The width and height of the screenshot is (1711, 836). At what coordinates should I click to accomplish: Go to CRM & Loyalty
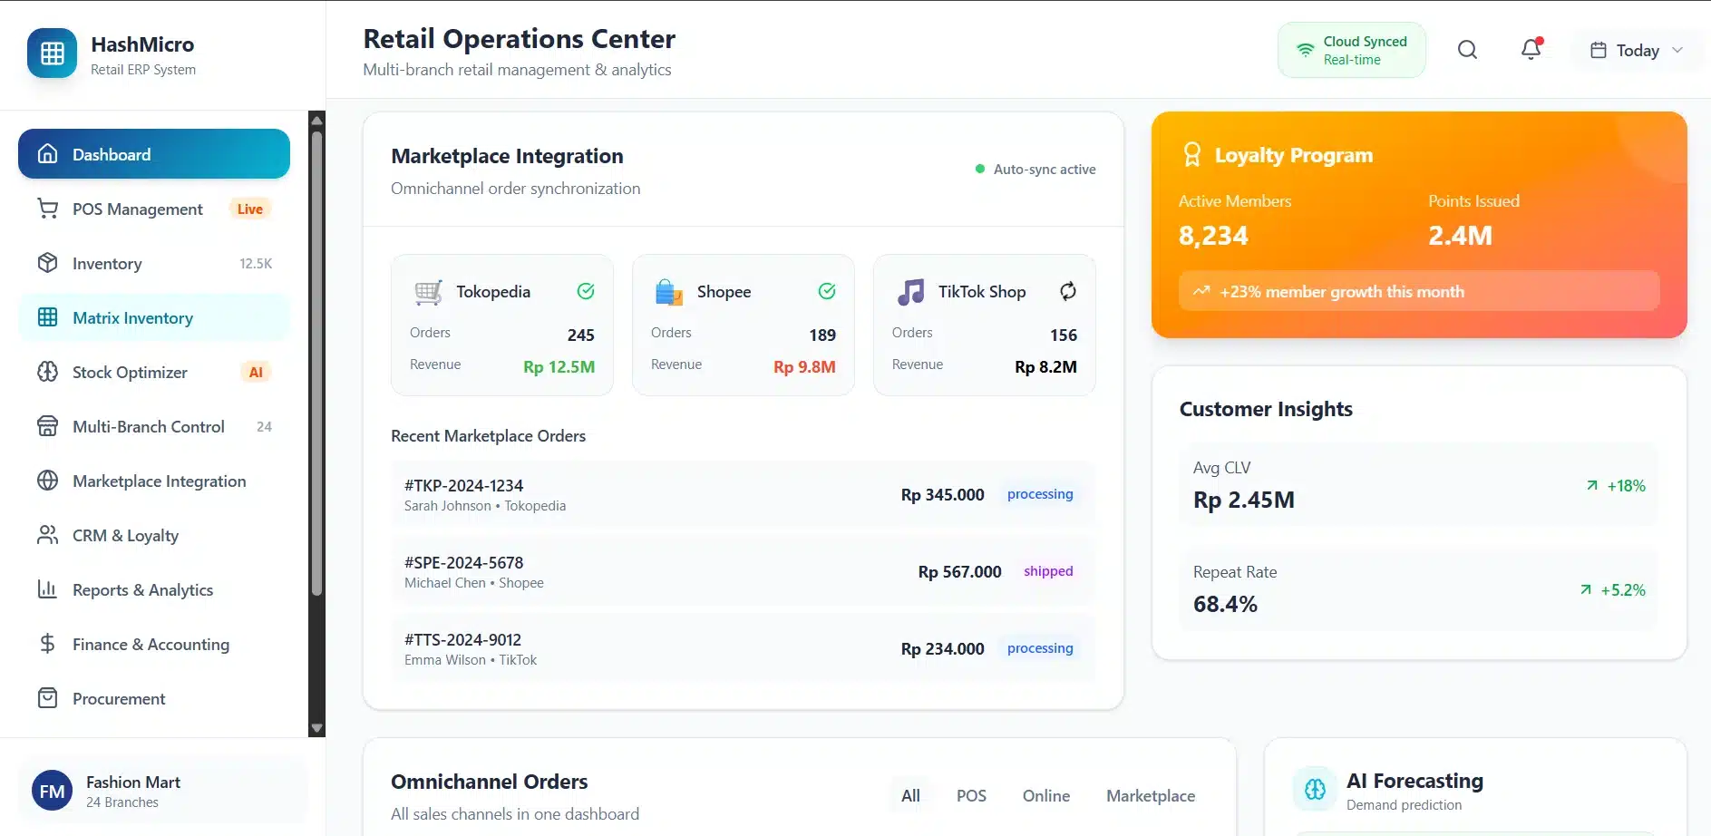point(154,535)
